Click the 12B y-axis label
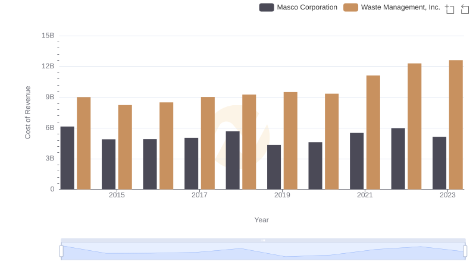Screen dimensions: 476x274 48,66
